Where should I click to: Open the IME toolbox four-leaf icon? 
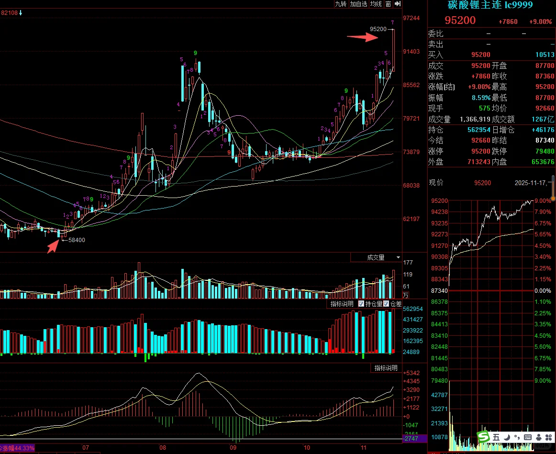(x=549, y=437)
